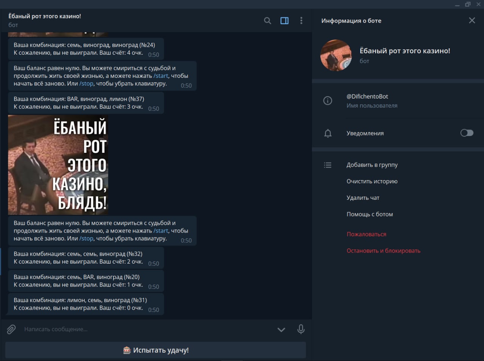
Task: Click Пожаловаться report option
Action: (x=366, y=234)
